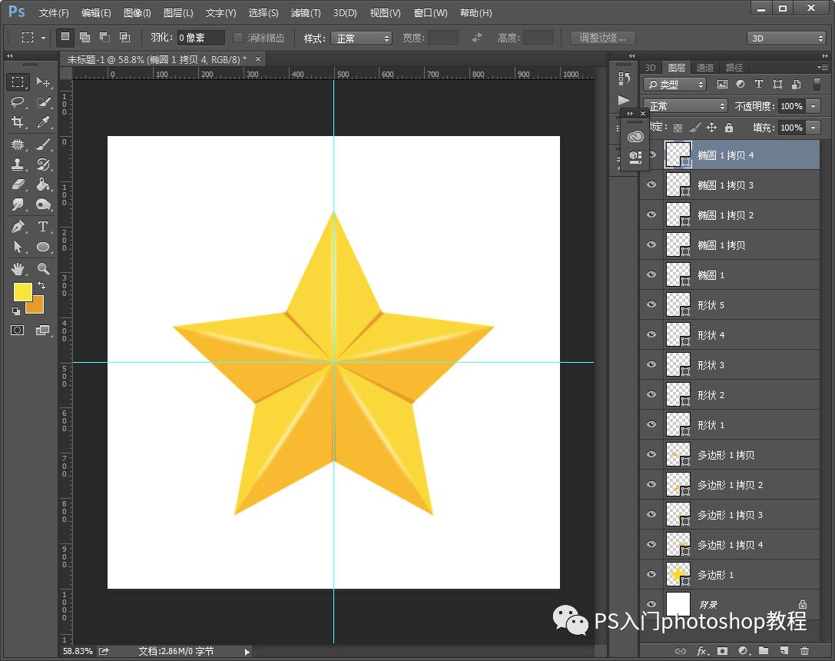Select the Eraser tool
Viewport: 835px width, 661px height.
click(x=18, y=184)
